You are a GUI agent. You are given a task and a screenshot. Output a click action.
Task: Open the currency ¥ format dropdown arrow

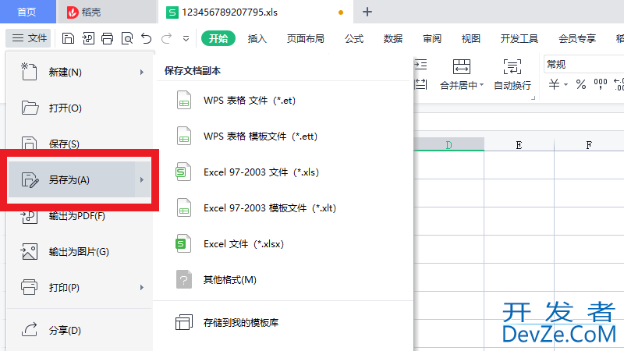[x=566, y=85]
